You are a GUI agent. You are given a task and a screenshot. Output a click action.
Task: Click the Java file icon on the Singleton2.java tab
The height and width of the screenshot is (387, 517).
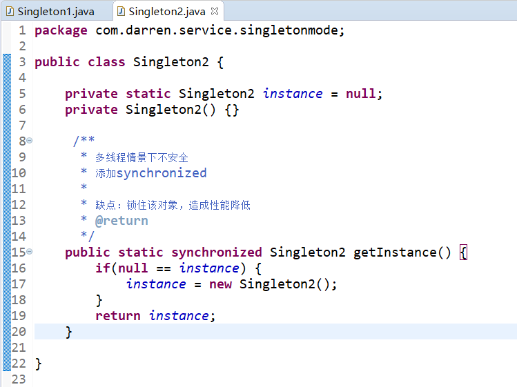121,12
